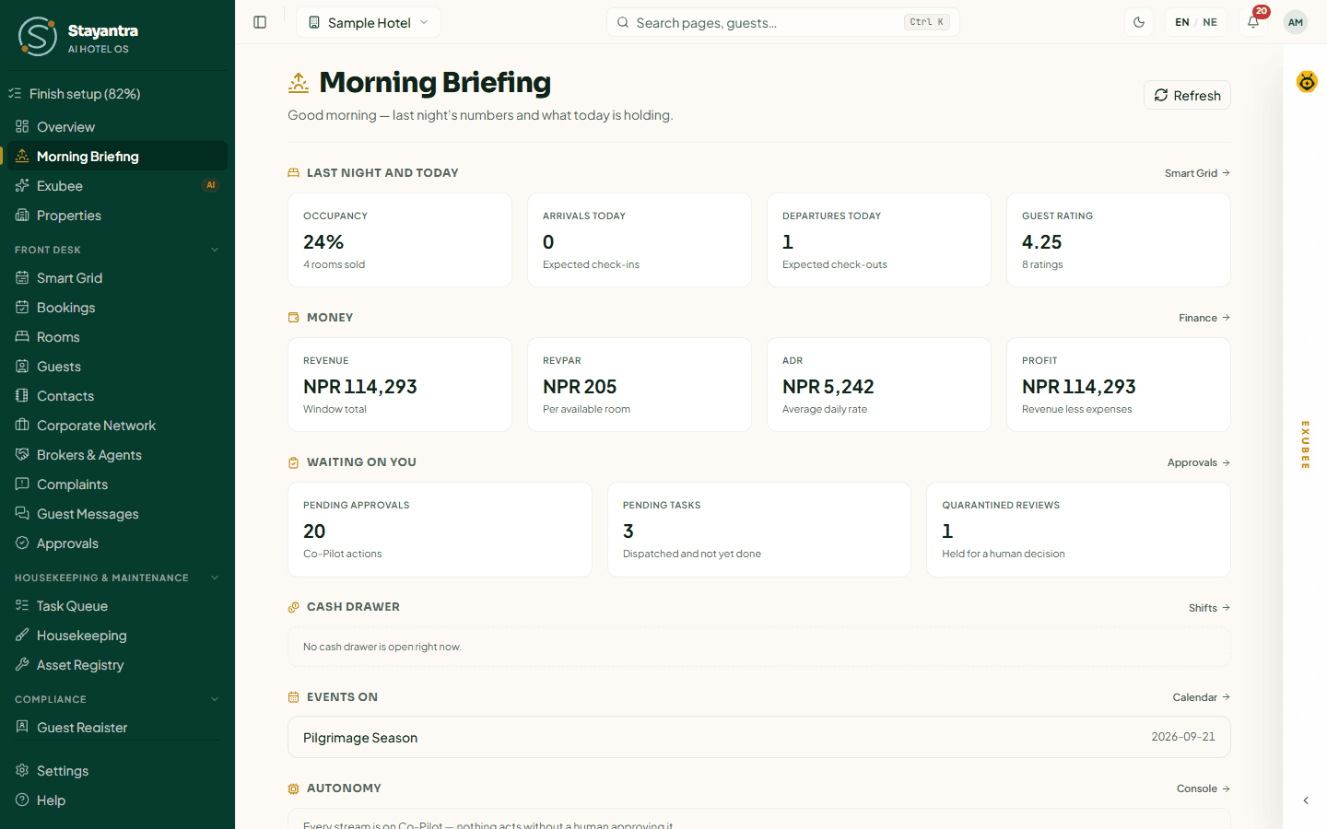Open Settings gear in the sidebar

click(x=117, y=771)
